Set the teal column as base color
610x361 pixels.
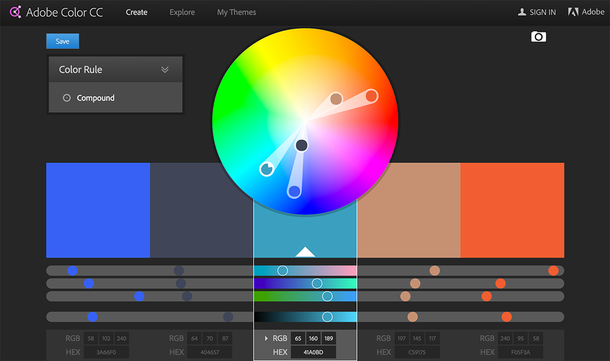(x=304, y=250)
